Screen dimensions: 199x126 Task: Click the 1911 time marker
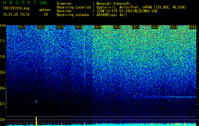click(22, 27)
